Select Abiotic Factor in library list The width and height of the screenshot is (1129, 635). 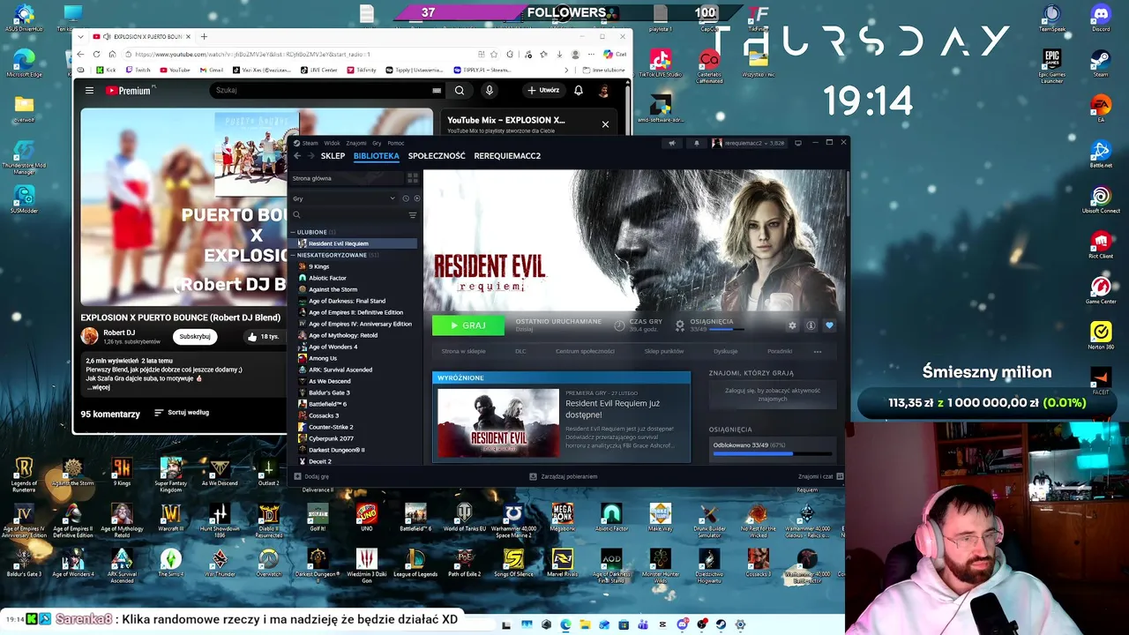(327, 278)
